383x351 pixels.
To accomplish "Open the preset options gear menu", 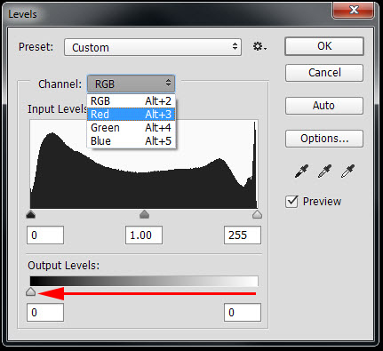I will pyautogui.click(x=259, y=47).
